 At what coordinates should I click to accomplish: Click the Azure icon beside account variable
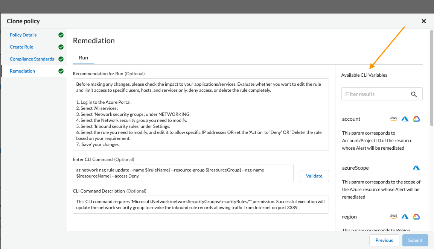[x=405, y=119]
